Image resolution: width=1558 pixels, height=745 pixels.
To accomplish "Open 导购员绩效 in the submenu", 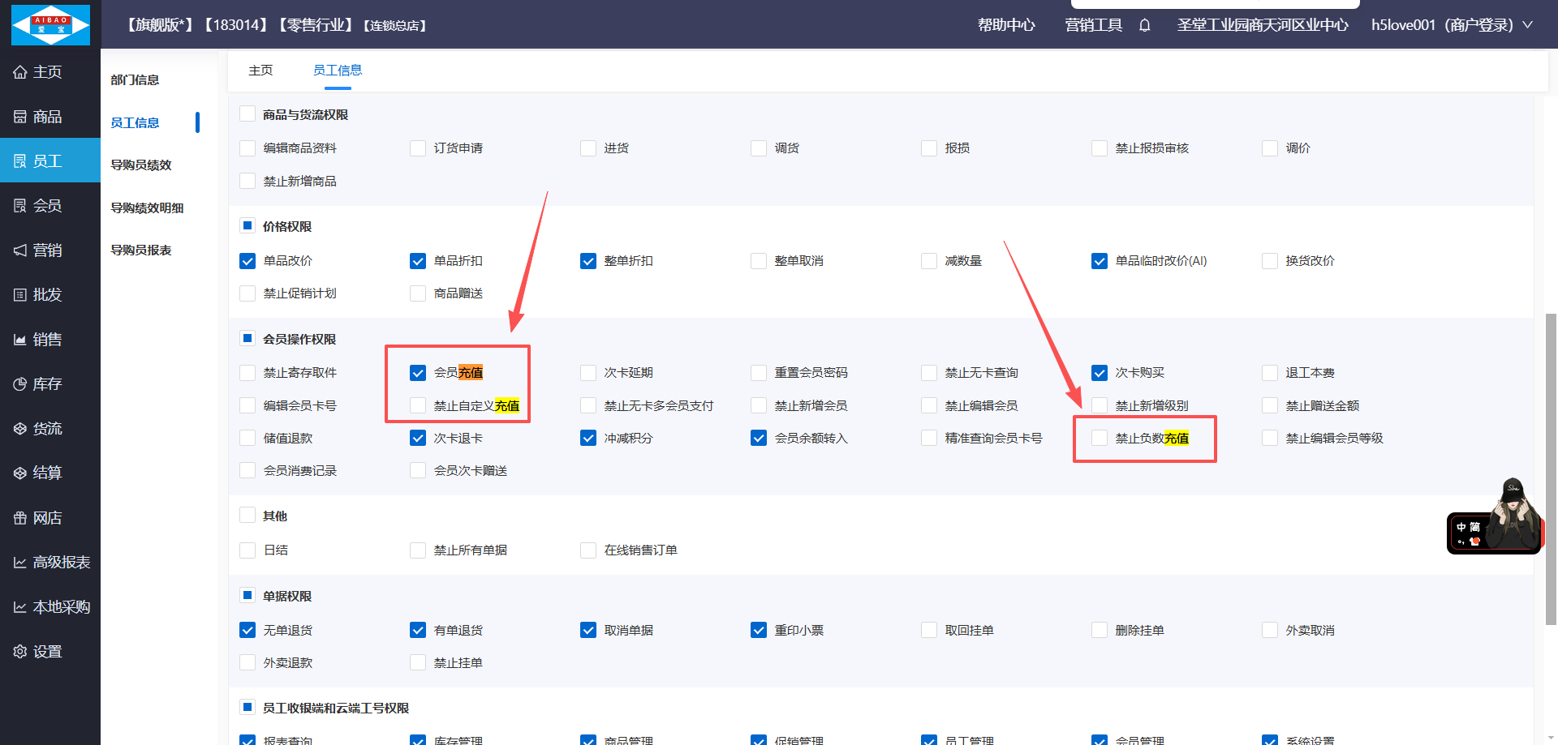I will coord(141,165).
